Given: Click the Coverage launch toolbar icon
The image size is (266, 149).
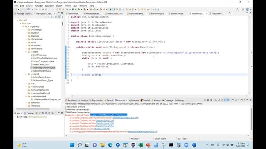Looking at the screenshot, I should pyautogui.click(x=79, y=10).
